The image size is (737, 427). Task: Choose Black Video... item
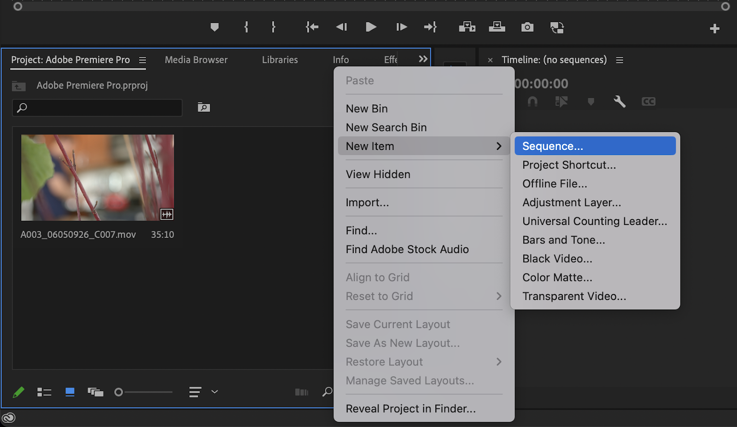595,259
